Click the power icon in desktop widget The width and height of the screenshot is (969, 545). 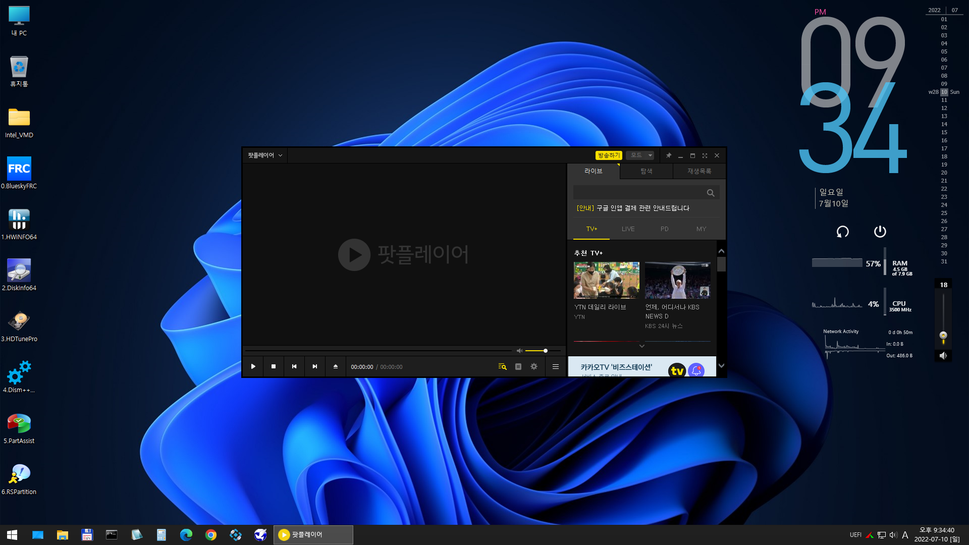[x=880, y=232]
